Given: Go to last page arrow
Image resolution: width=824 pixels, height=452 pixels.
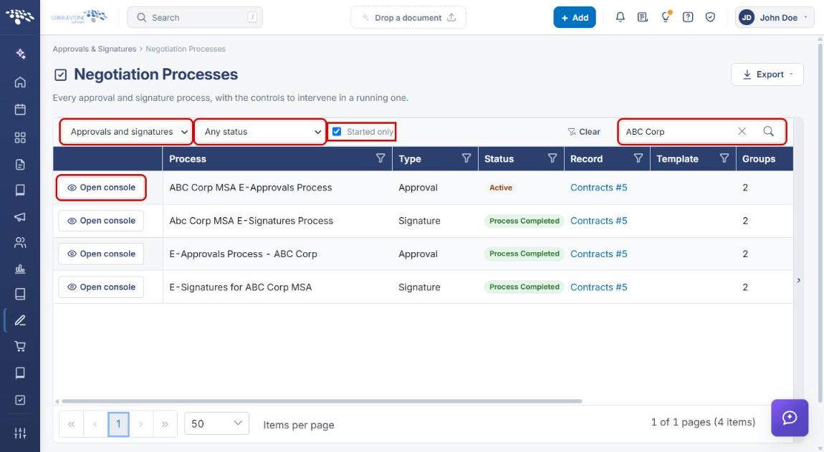Looking at the screenshot, I should [x=165, y=424].
